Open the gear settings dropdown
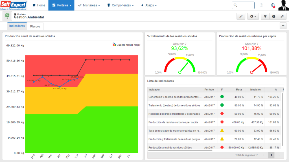This screenshot has width=289, height=162. click(x=253, y=16)
